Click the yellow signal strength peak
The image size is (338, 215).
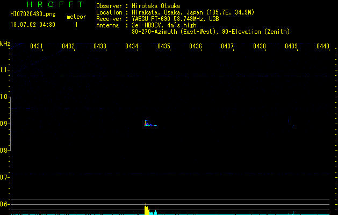point(147,209)
